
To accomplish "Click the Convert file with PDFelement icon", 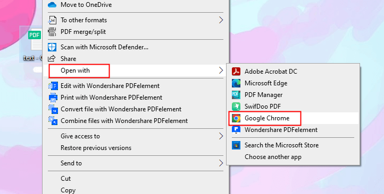I will pyautogui.click(x=53, y=109).
